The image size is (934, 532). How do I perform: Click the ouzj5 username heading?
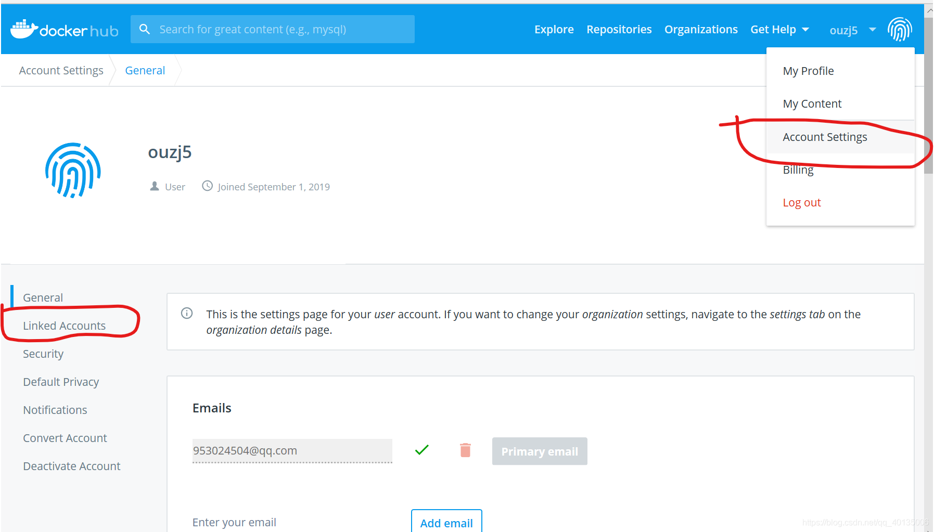170,152
